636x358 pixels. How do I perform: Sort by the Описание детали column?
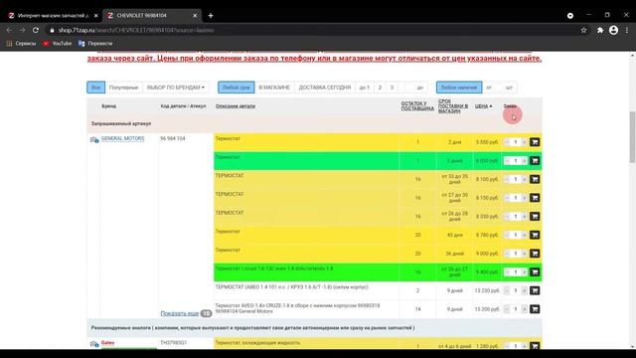(x=236, y=106)
